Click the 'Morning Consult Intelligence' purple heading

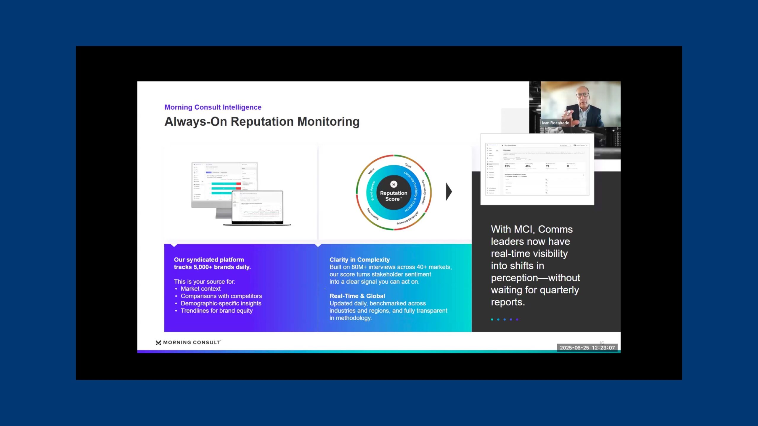213,107
